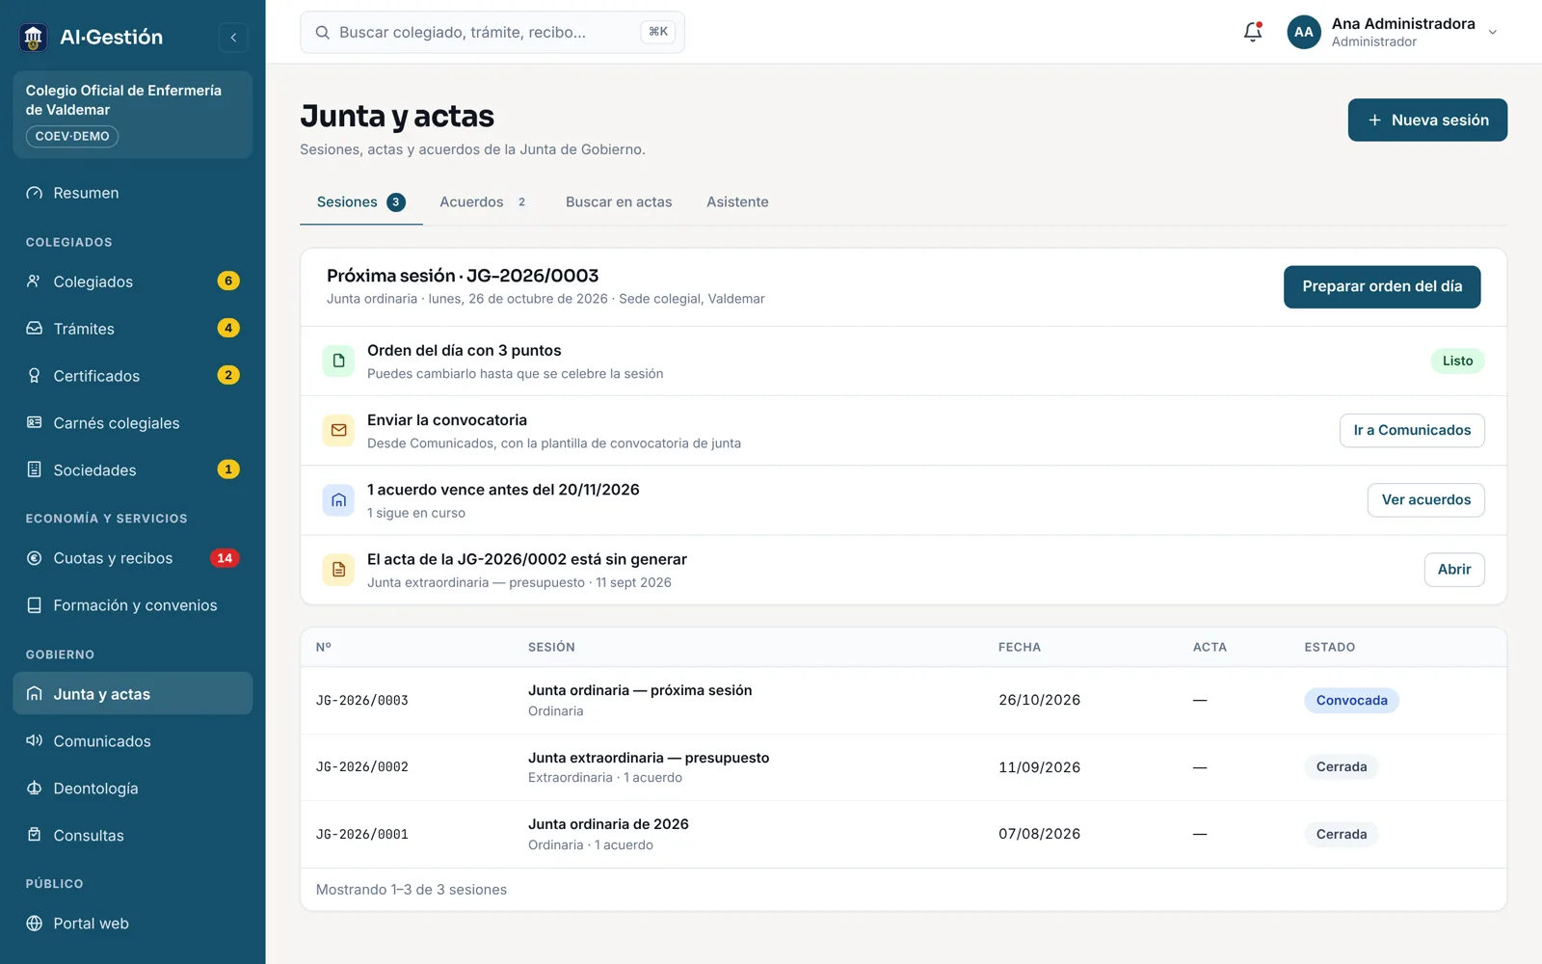Click the Sociedades building icon
Viewport: 1542px width, 964px height.
pos(35,470)
